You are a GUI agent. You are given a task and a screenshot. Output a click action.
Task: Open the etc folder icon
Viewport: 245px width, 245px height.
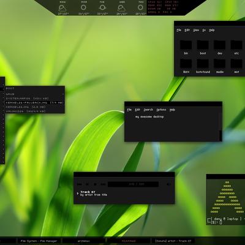click(x=236, y=45)
